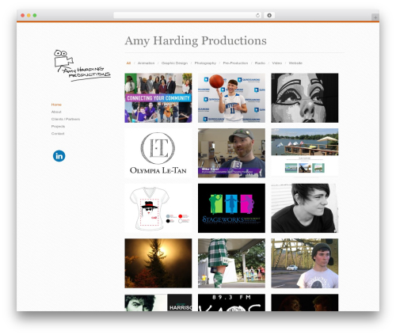Open the interview video thumbnail with man in cap
Viewport: 396px width, 335px height.
click(x=231, y=153)
